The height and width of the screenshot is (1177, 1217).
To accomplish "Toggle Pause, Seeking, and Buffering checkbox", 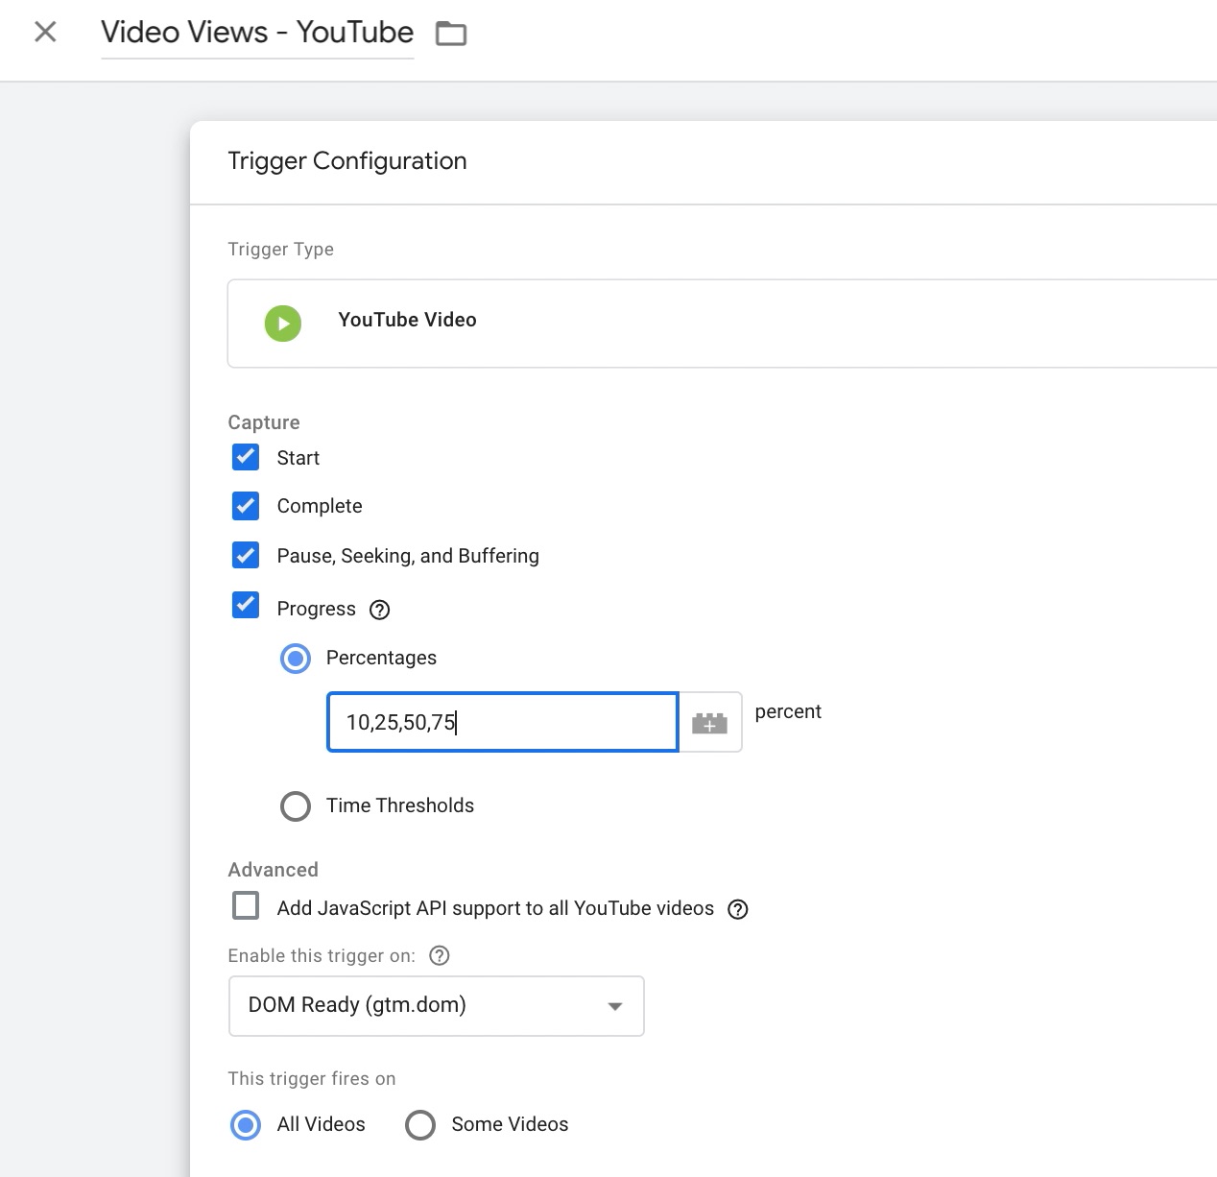I will 246,554.
